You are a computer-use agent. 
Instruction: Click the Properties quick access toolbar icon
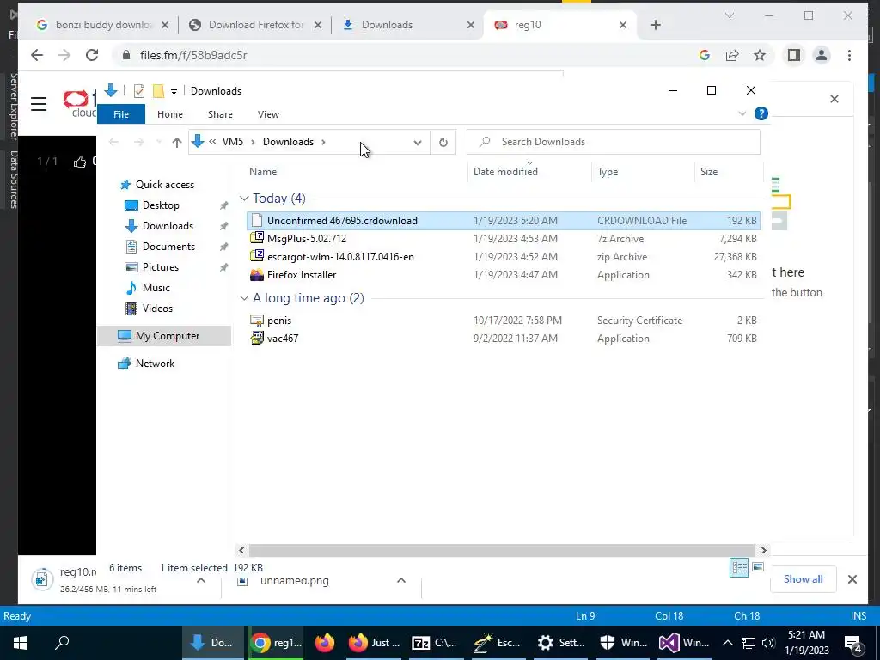point(139,91)
